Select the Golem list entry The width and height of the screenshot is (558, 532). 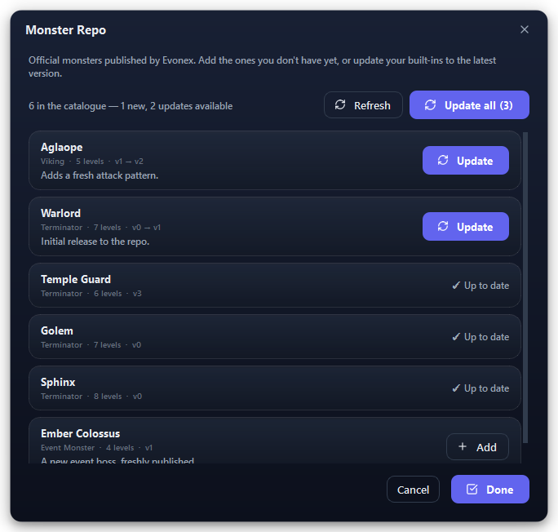pos(275,337)
